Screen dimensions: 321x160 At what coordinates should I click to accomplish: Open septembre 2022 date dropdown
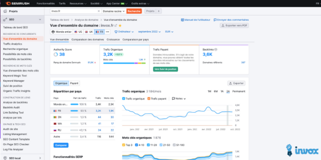coord(149,32)
